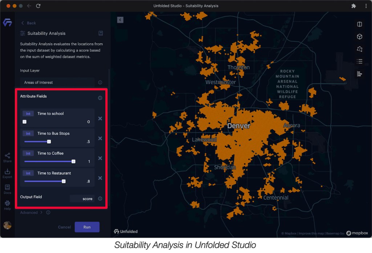Click the Centennial label on the map

pyautogui.click(x=276, y=197)
